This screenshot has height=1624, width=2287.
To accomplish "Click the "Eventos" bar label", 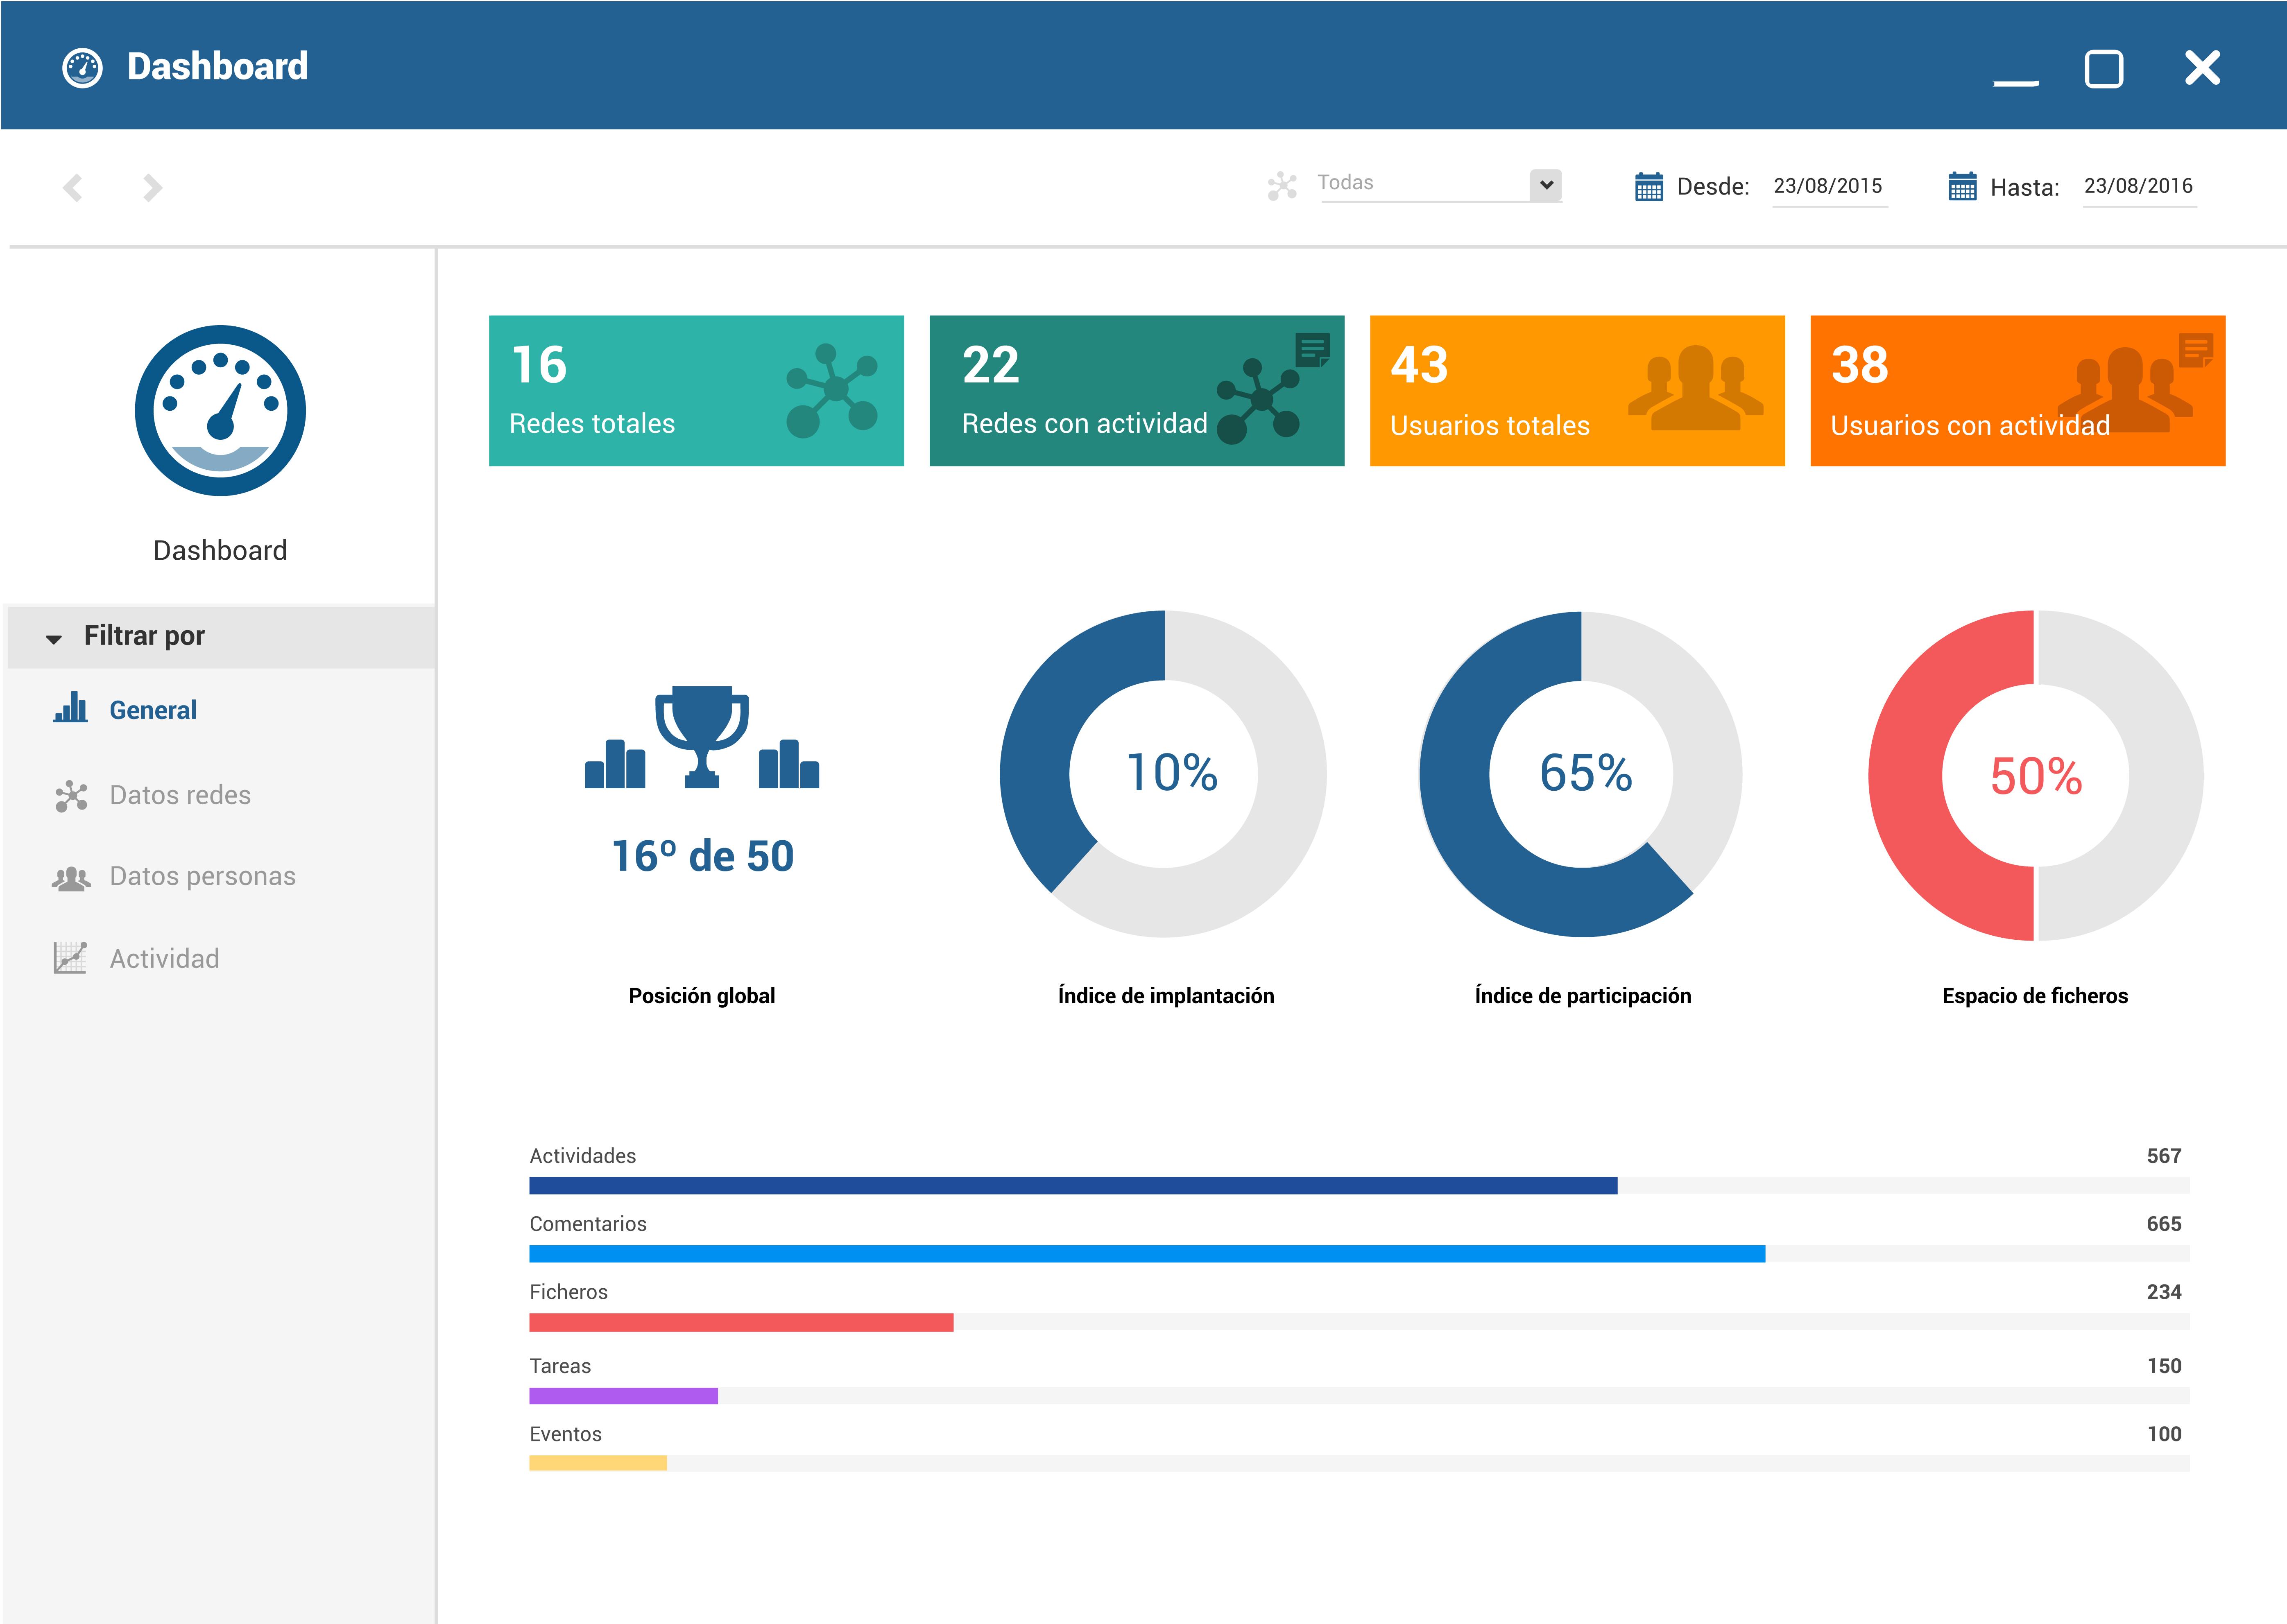I will pyautogui.click(x=565, y=1434).
